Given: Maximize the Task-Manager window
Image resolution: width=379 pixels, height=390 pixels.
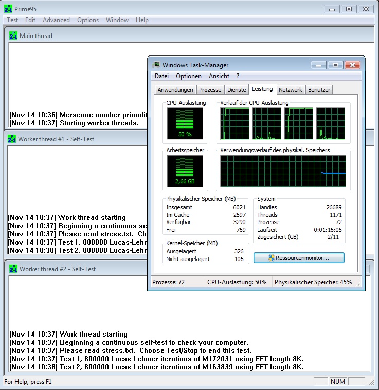Looking at the screenshot, I should (335, 65).
